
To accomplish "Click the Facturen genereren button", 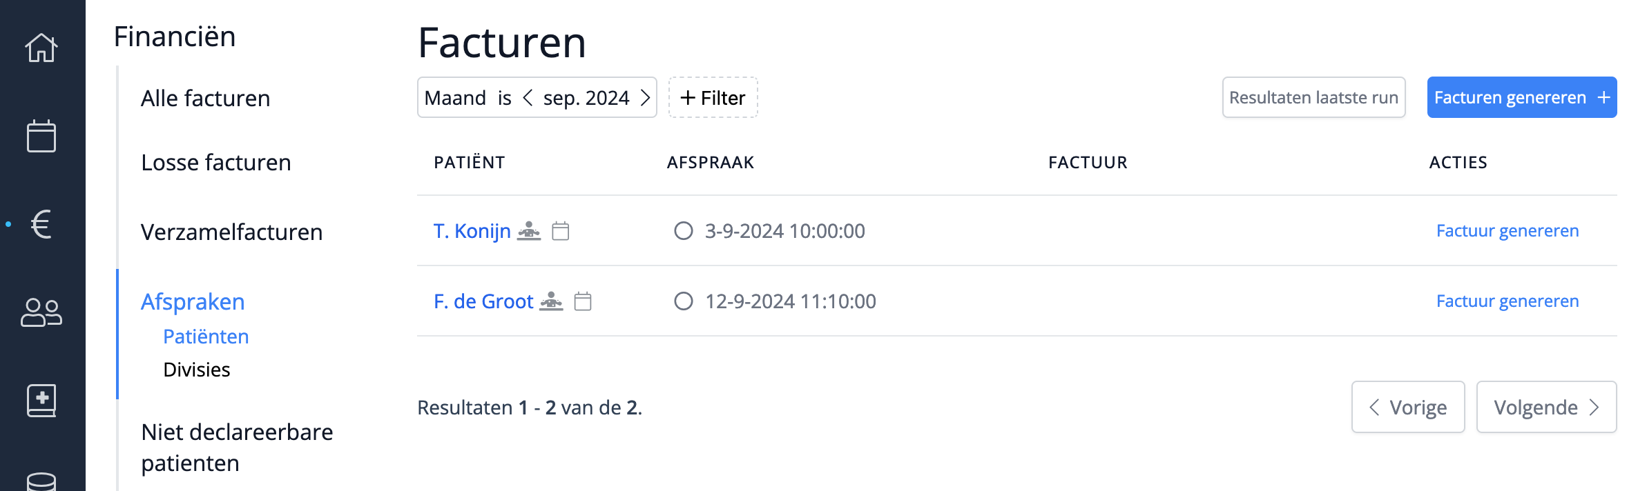I will click(x=1521, y=98).
